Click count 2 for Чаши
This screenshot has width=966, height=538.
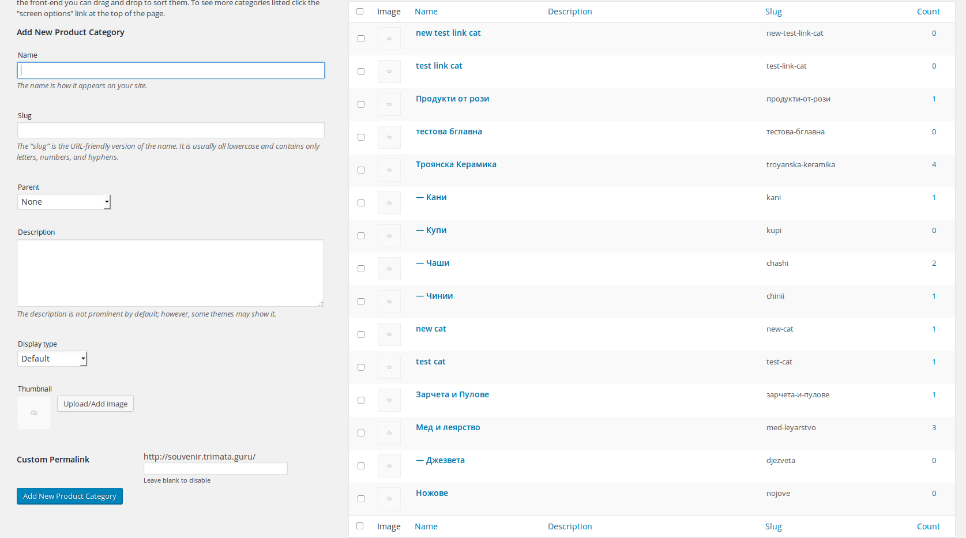(x=934, y=263)
